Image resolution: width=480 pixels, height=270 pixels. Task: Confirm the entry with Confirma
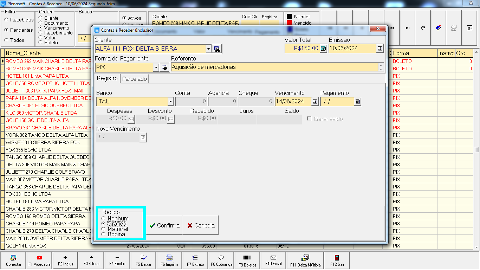pyautogui.click(x=164, y=225)
